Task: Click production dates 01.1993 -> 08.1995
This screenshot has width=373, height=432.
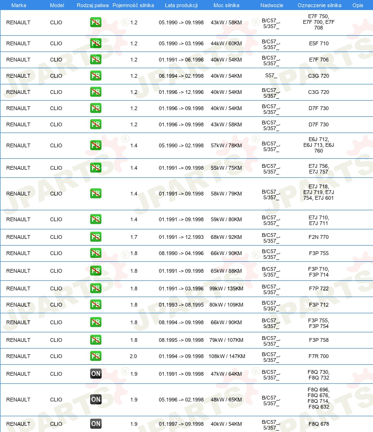Action: (181, 305)
